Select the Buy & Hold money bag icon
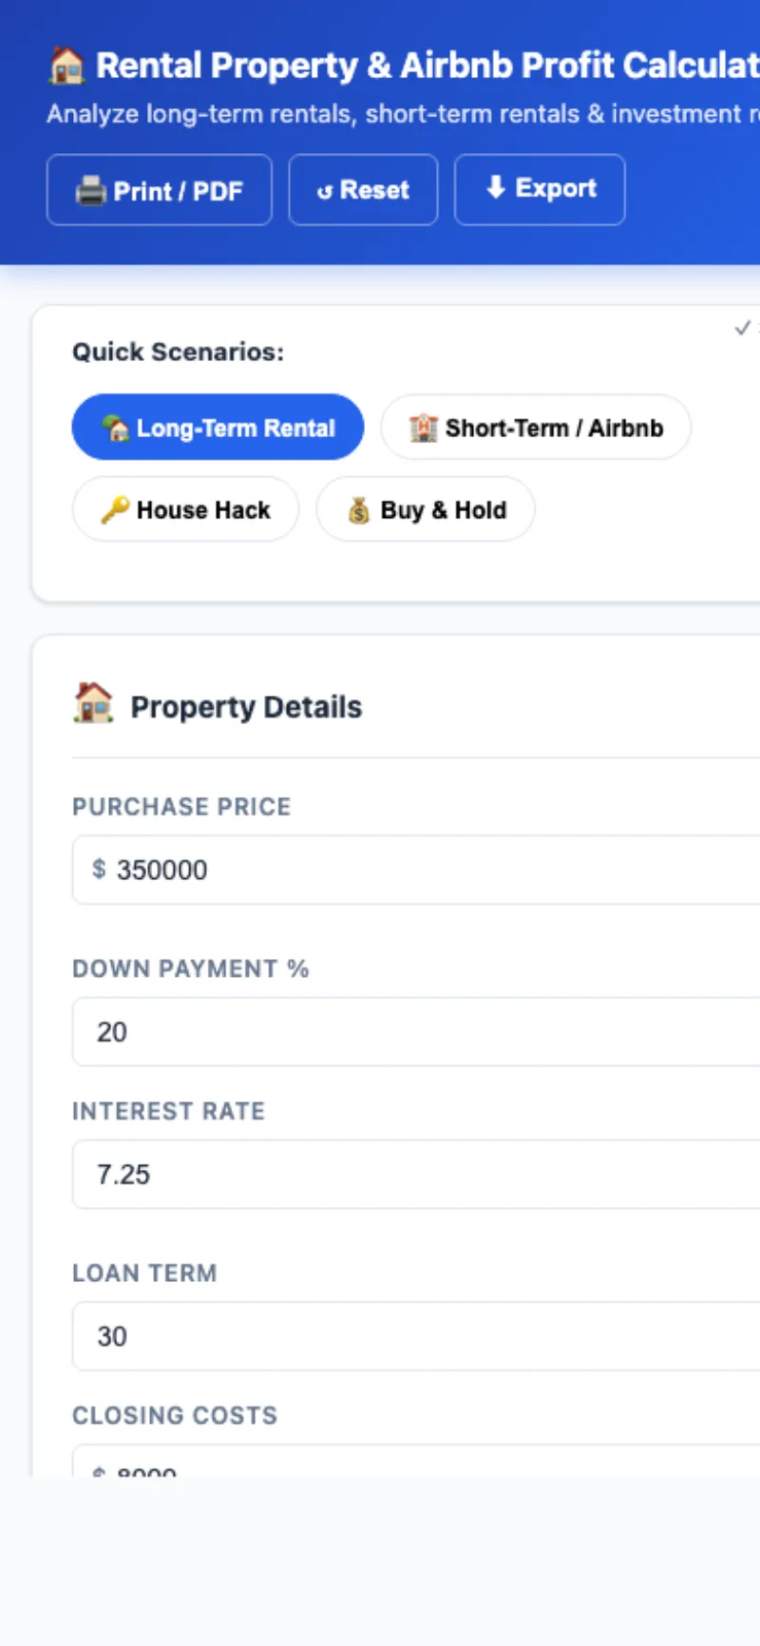The image size is (760, 1646). (358, 510)
